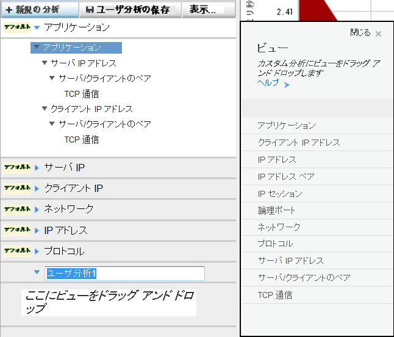Select the highlighted アプリケーション tree label
Viewport: 394px width, 337px height.
pos(72,48)
